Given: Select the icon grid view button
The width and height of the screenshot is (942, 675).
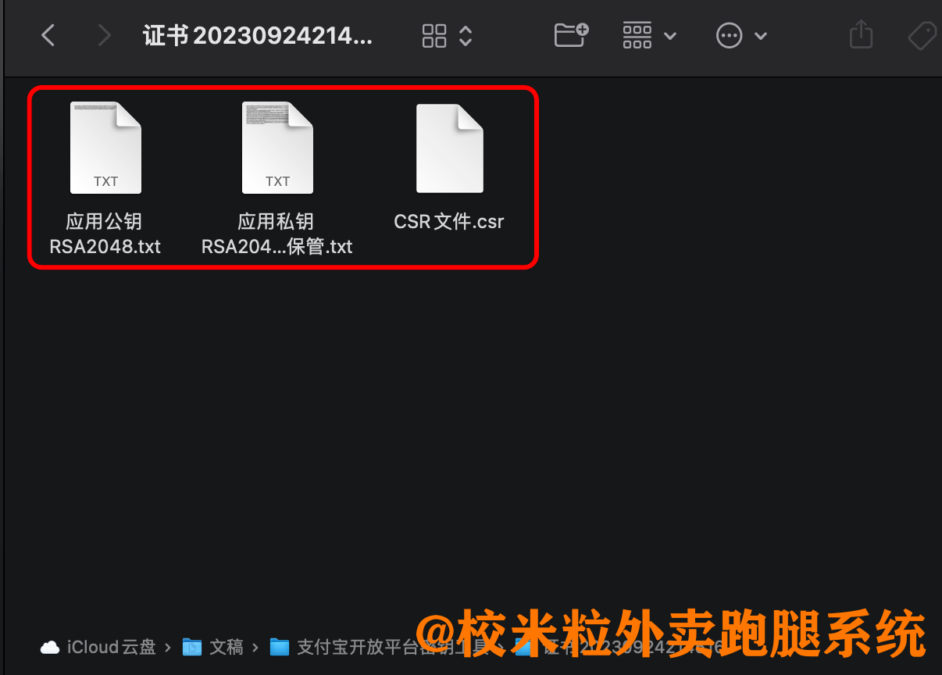Looking at the screenshot, I should (434, 35).
